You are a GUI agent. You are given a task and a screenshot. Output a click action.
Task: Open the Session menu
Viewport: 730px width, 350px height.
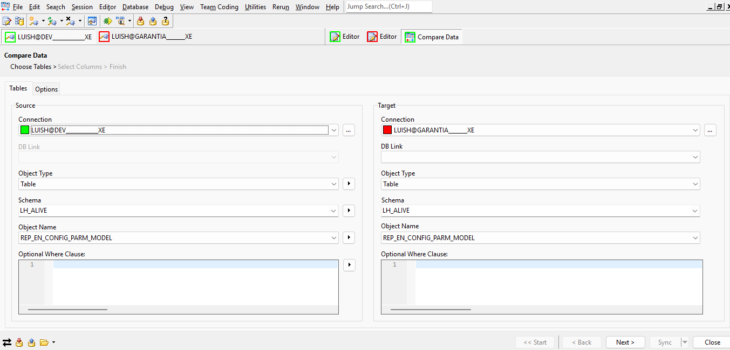(x=82, y=7)
